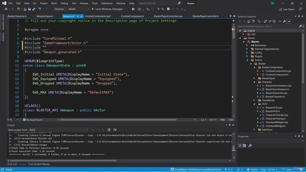Click the Output panel horizontal scrollbar
306x172 pixels.
click(x=63, y=161)
